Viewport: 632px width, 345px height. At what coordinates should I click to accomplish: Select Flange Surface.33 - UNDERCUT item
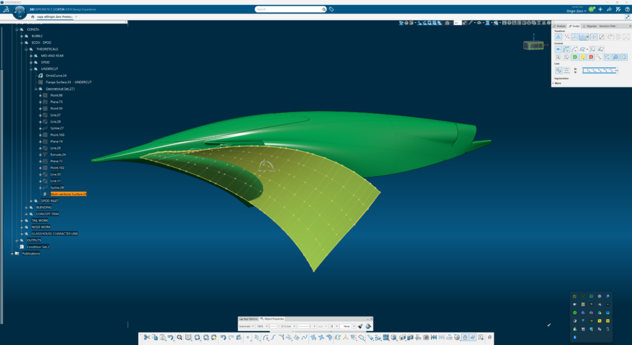(69, 82)
